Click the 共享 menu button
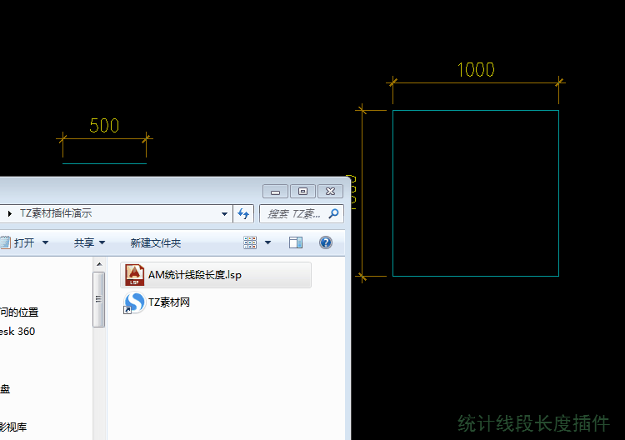The height and width of the screenshot is (440, 625). tap(84, 242)
